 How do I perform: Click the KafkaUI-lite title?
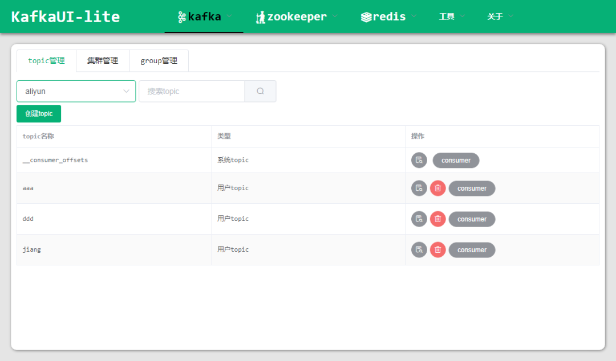tap(65, 17)
